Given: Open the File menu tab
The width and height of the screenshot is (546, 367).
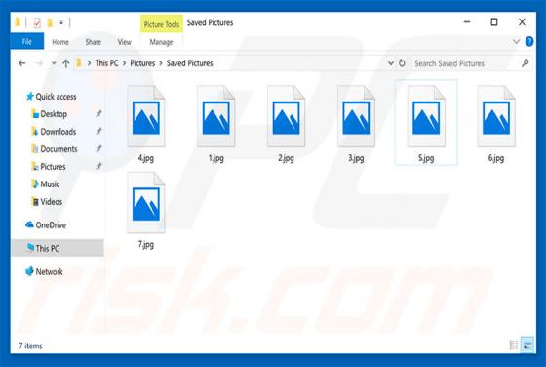Looking at the screenshot, I should [27, 41].
